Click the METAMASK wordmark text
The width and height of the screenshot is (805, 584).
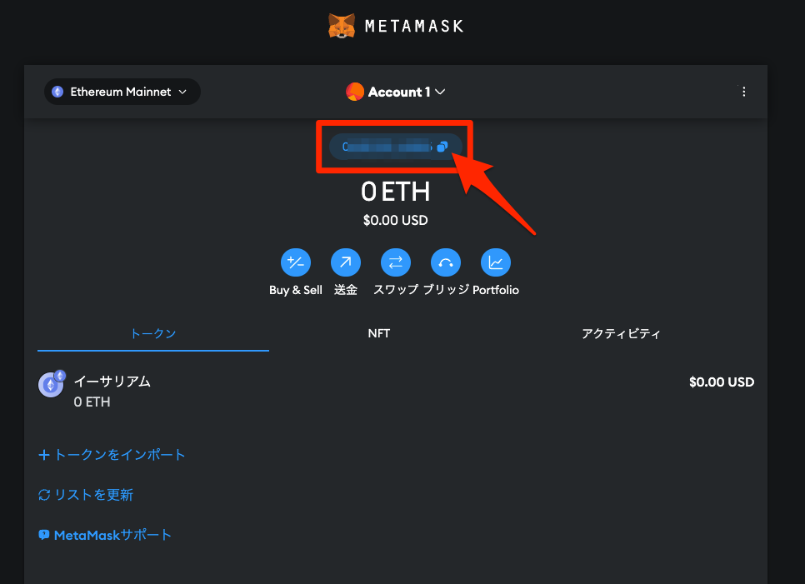click(414, 26)
